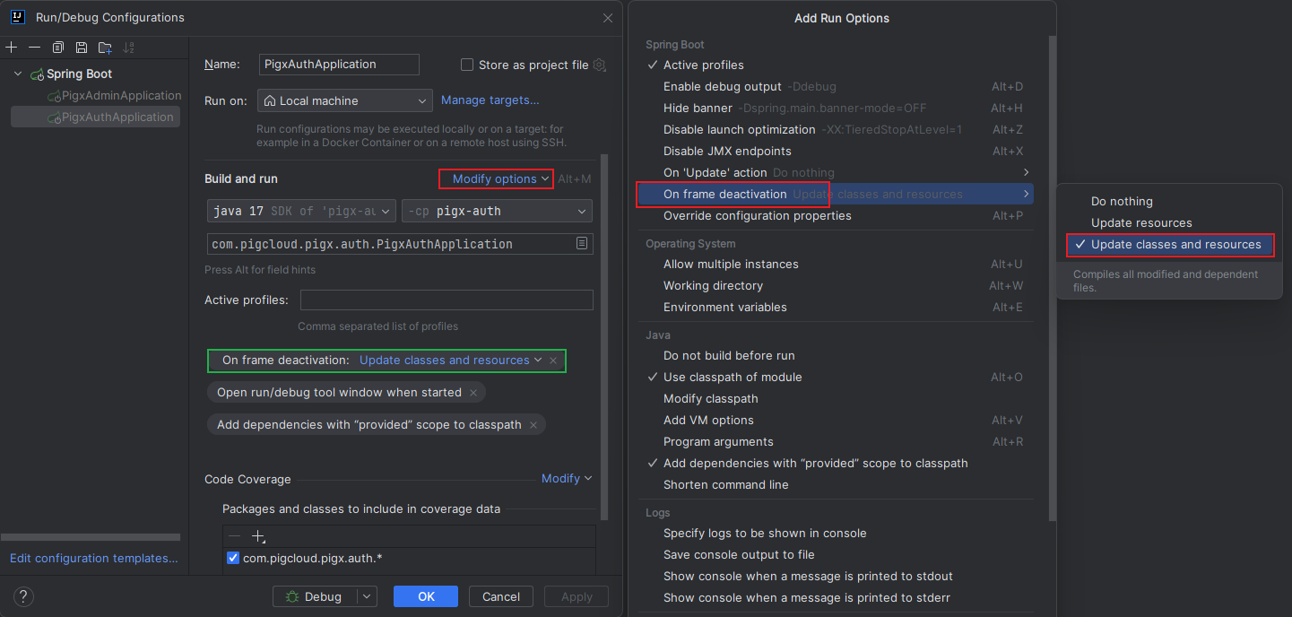The width and height of the screenshot is (1292, 617).
Task: Choose 'Environment variables' run option
Action: (x=724, y=307)
